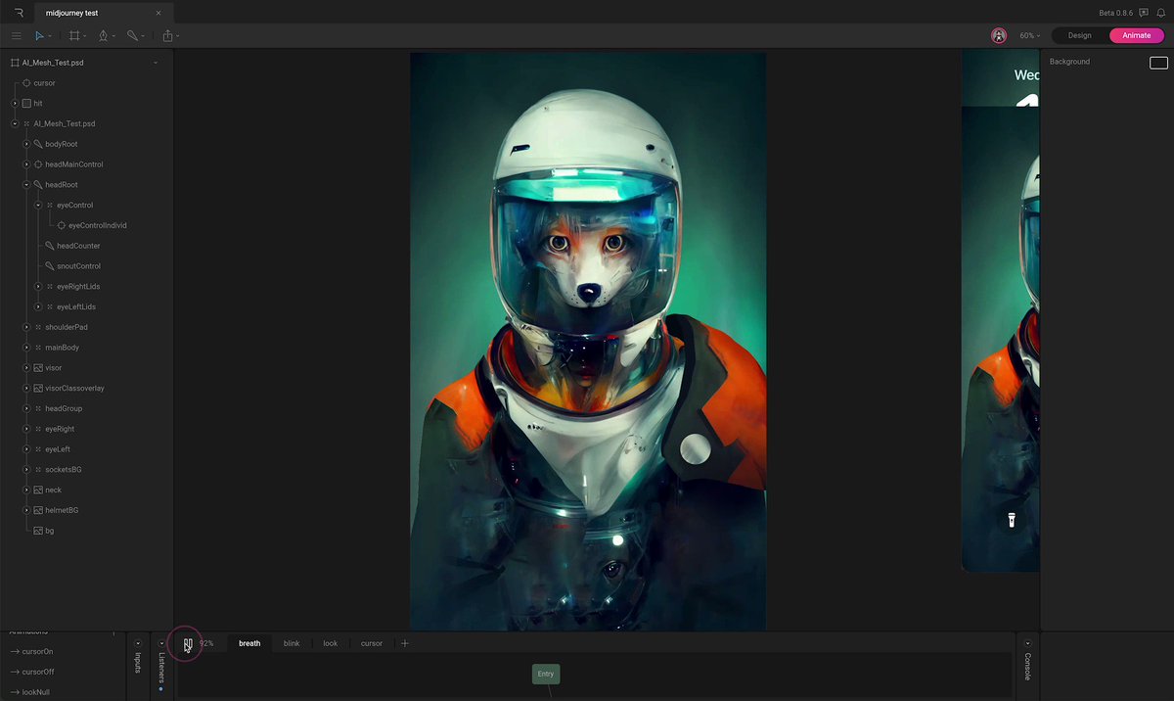Screen dimensions: 1174x701
Task: Collapse the headRoot bone
Action: point(26,184)
